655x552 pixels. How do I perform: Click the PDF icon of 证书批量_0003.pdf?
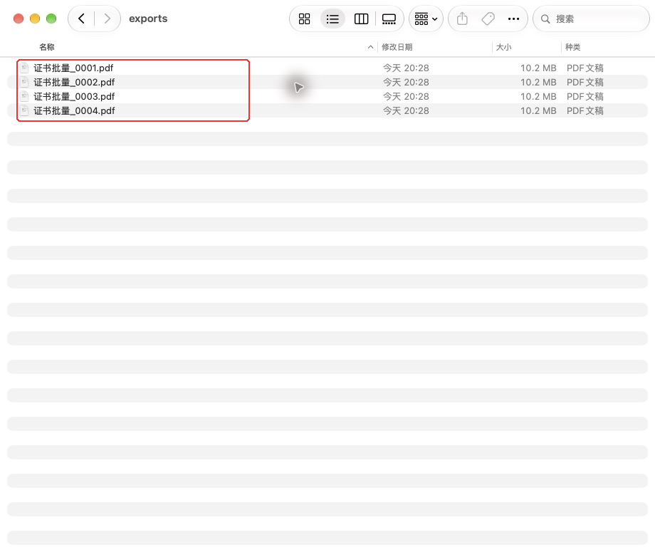pyautogui.click(x=25, y=96)
